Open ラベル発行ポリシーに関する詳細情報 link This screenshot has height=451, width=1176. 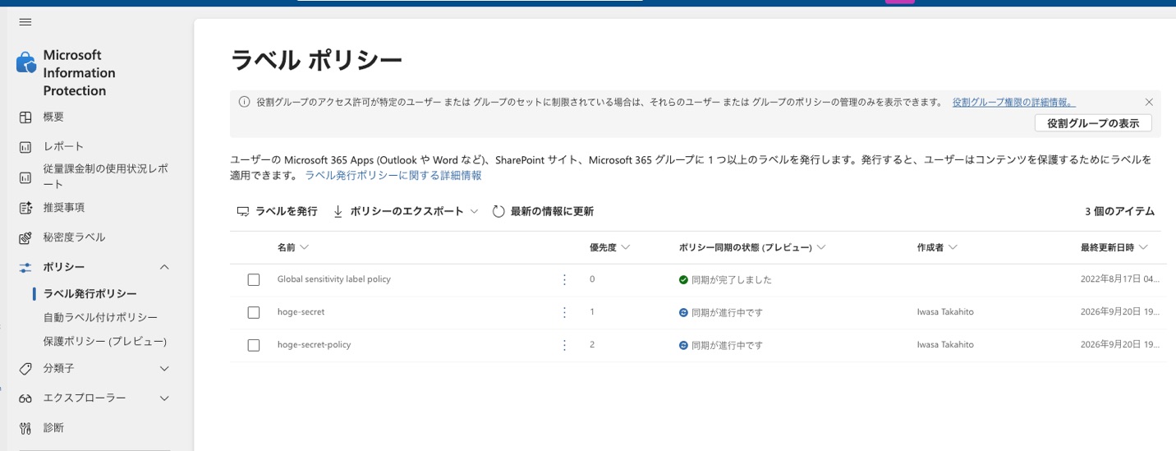coord(393,176)
